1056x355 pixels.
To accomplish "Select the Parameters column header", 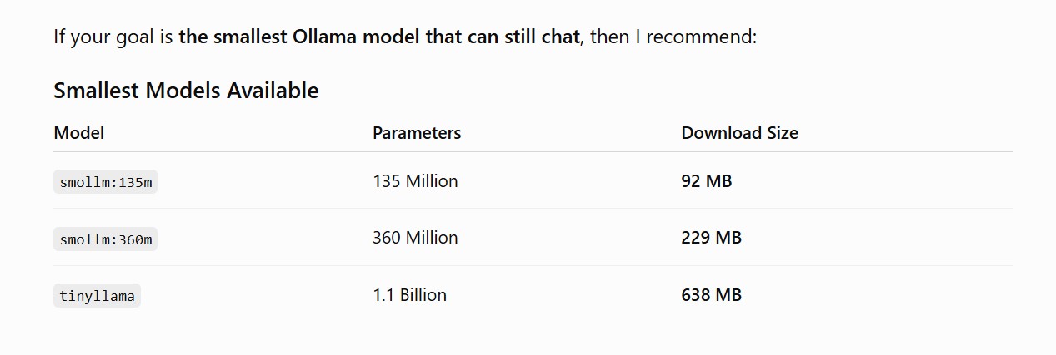I will [417, 133].
